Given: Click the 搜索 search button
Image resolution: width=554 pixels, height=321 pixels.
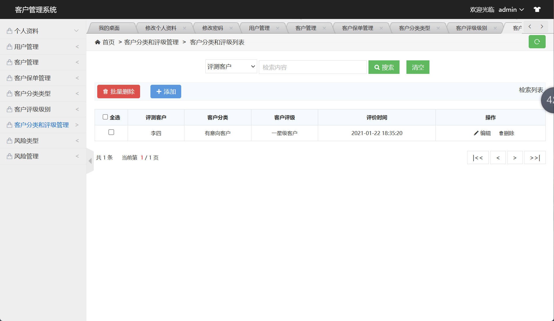Looking at the screenshot, I should tap(384, 67).
